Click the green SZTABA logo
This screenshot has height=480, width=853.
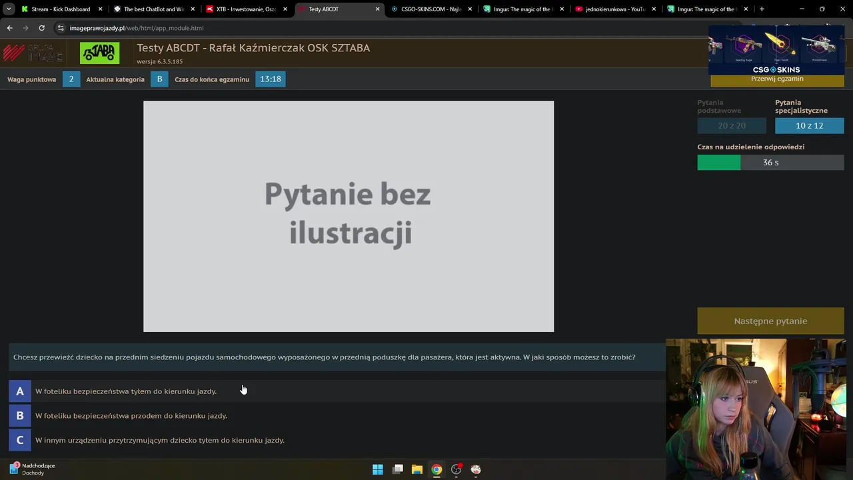pyautogui.click(x=99, y=53)
